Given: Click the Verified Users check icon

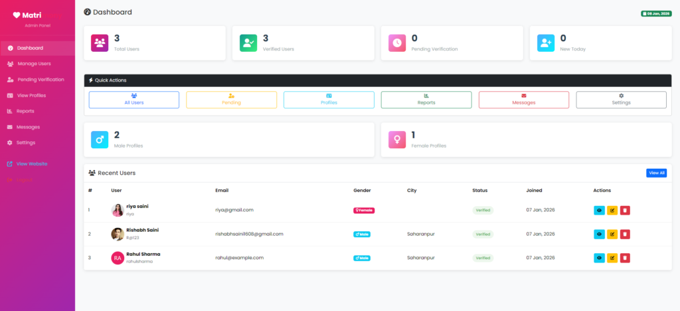Looking at the screenshot, I should pyautogui.click(x=248, y=43).
